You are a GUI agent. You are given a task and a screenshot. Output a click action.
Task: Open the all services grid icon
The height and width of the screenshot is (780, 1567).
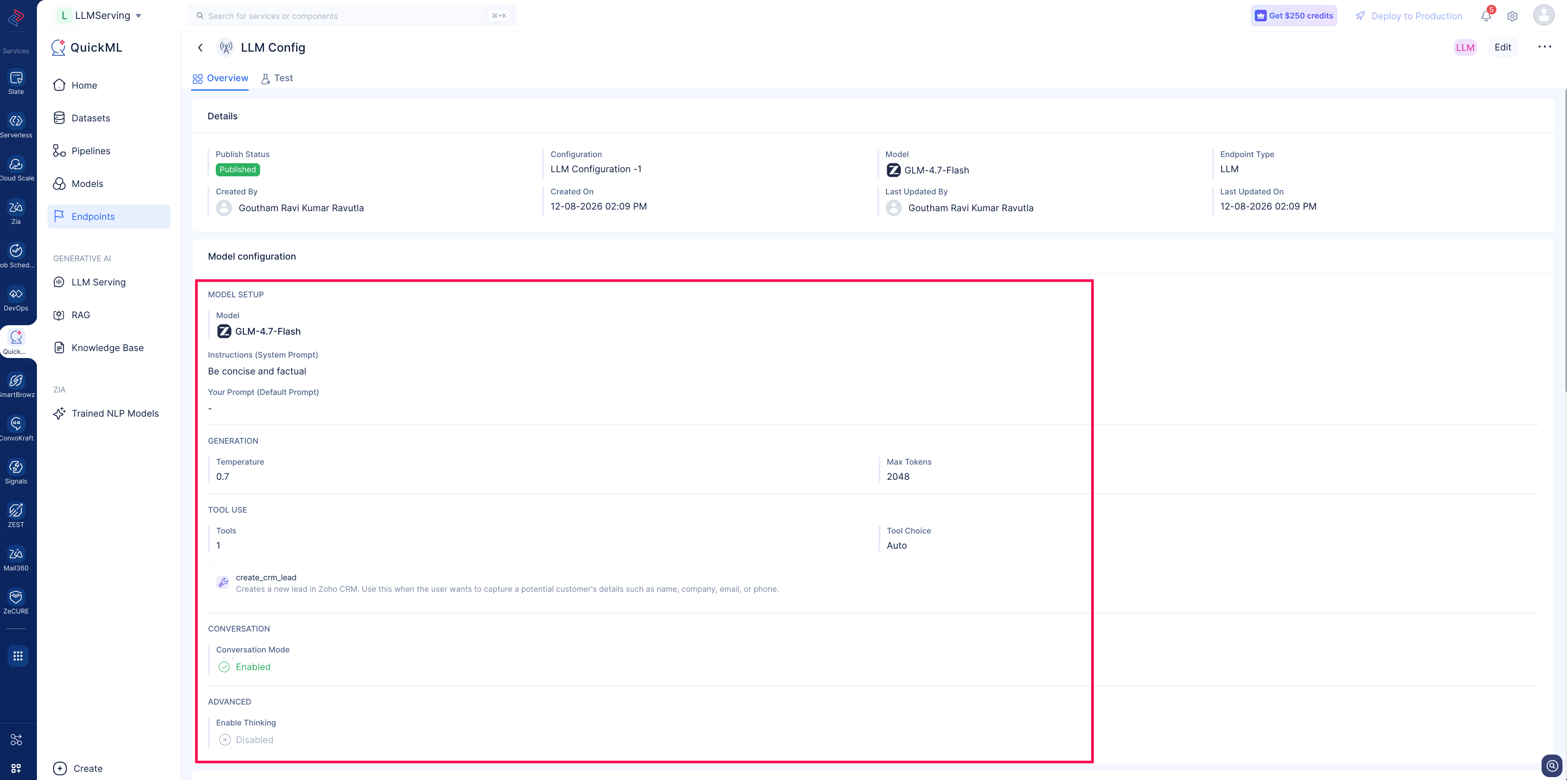tap(18, 656)
